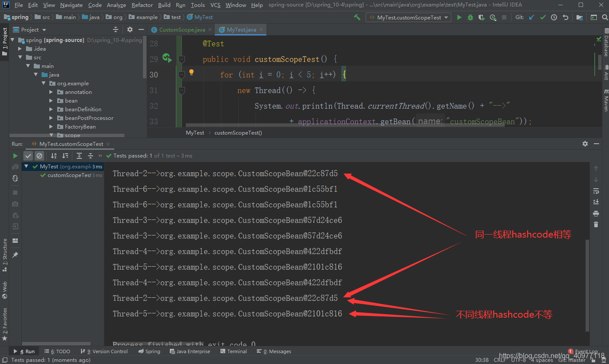Close the MyTest.customScopeTest run tab
The image size is (609, 364).
tap(108, 144)
